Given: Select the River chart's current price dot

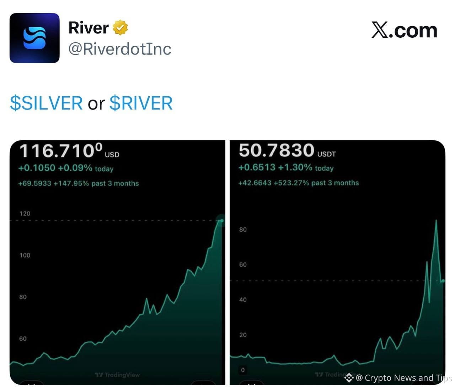Looking at the screenshot, I should [x=443, y=281].
